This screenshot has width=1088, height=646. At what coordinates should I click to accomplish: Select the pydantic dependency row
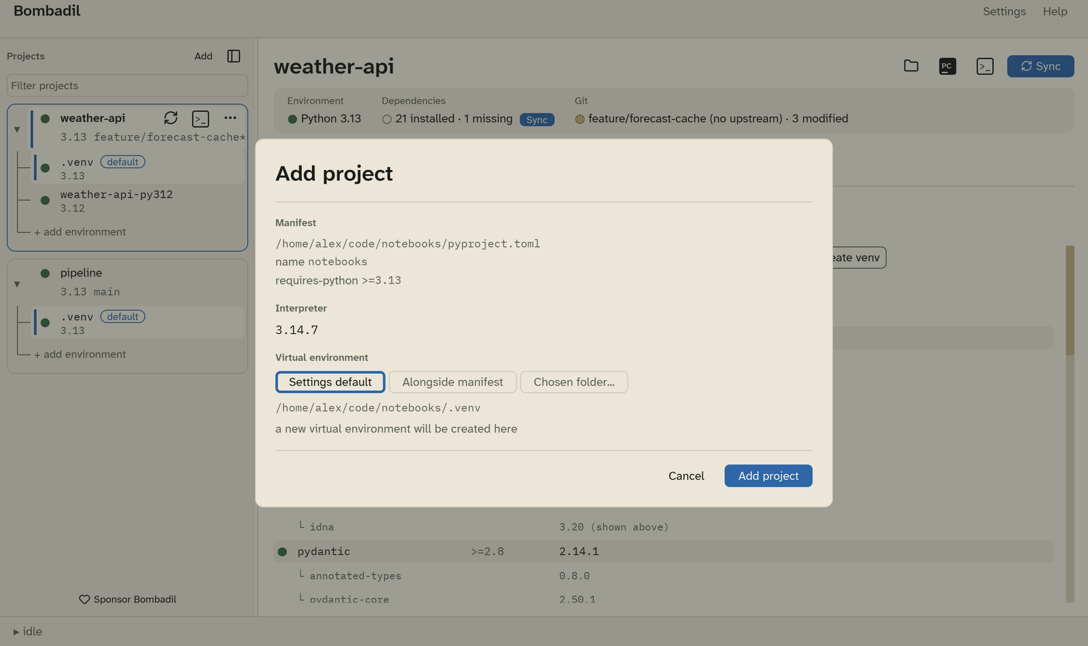tap(664, 551)
